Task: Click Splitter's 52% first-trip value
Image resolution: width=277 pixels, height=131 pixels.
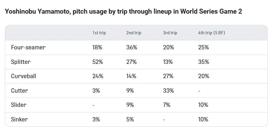Action: pos(97,62)
